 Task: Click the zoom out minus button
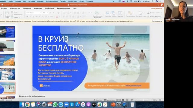(x=135, y=100)
